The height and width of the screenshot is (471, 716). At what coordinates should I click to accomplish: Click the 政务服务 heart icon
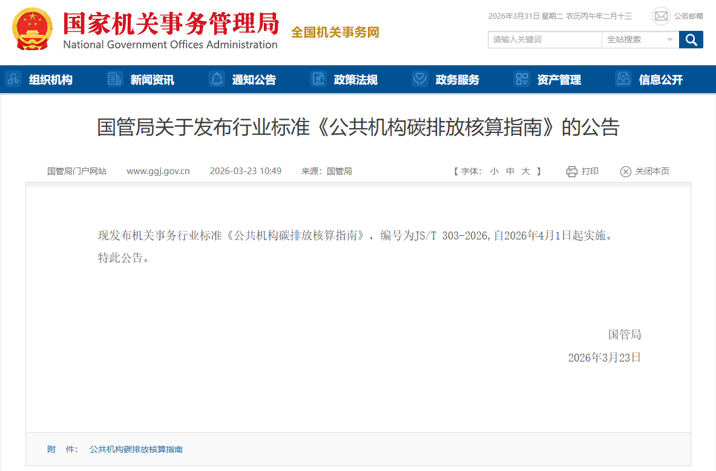419,79
